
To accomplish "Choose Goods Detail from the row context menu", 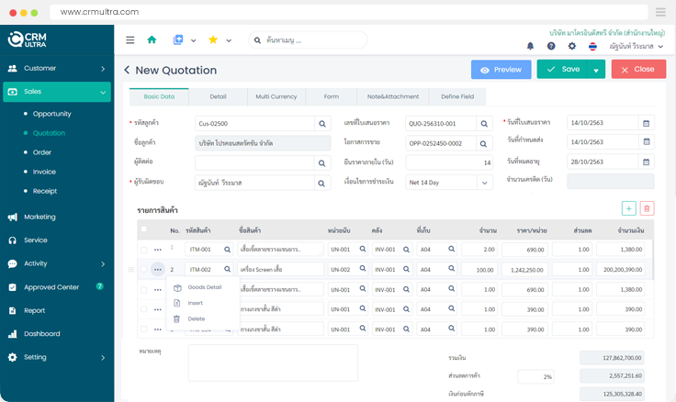I will tap(203, 287).
